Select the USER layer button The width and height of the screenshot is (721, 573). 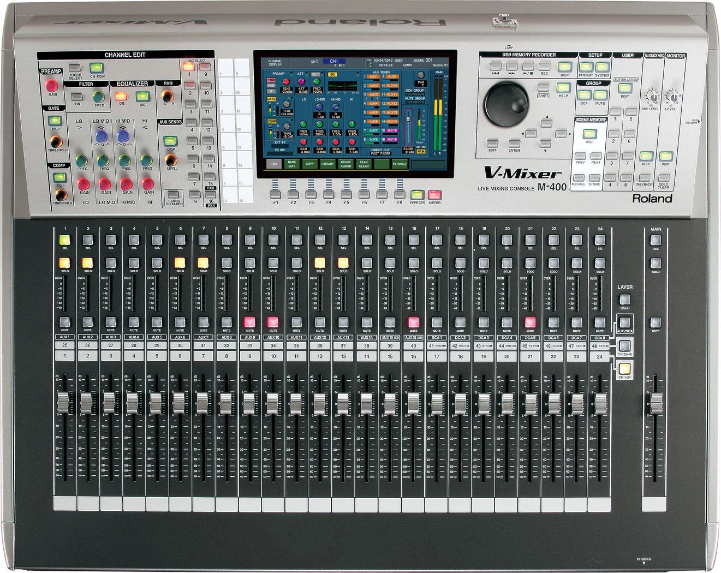coord(624,299)
